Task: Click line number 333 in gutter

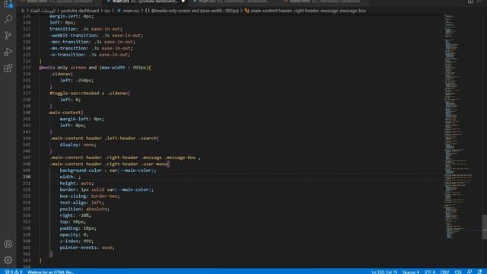Action: 27,68
